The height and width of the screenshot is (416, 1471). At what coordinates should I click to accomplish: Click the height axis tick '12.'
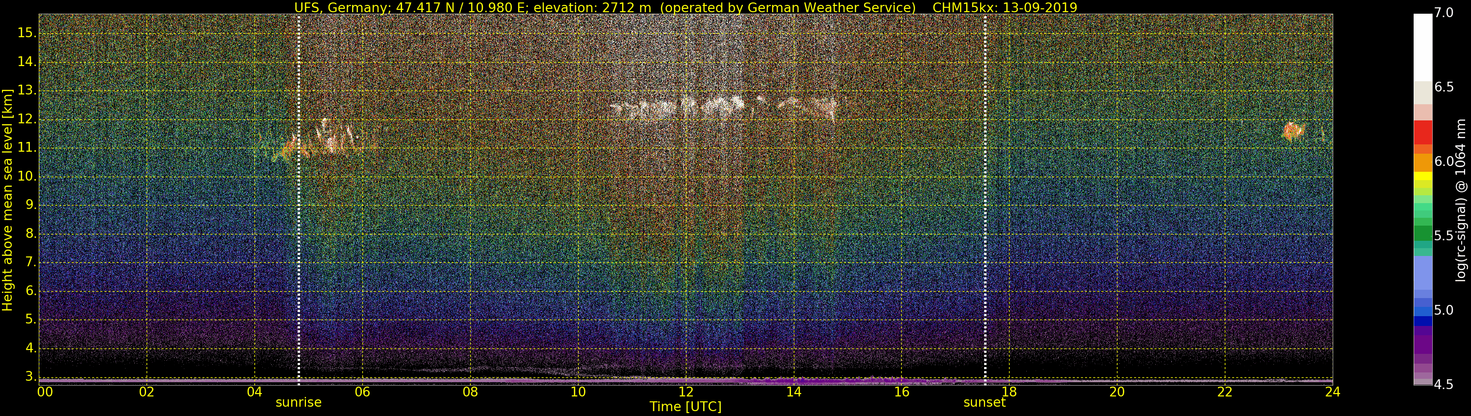[27, 120]
